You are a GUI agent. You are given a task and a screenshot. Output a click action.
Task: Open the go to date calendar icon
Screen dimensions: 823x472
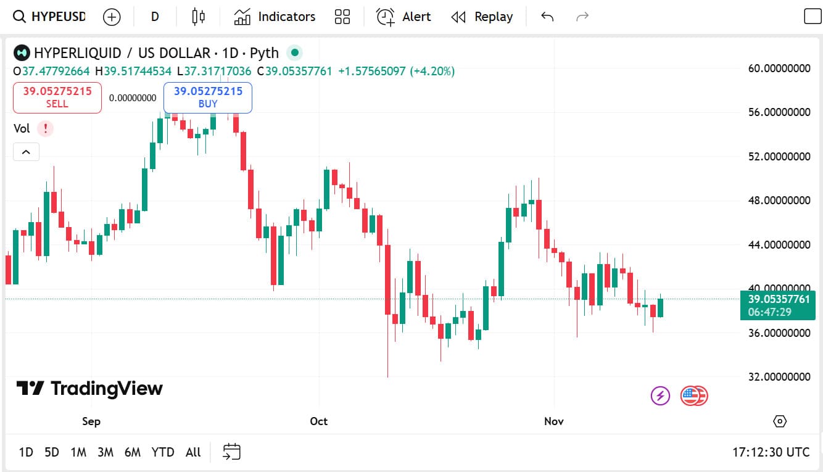click(231, 452)
